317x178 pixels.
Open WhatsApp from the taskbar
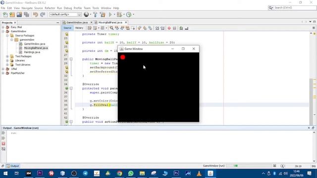pos(131,174)
